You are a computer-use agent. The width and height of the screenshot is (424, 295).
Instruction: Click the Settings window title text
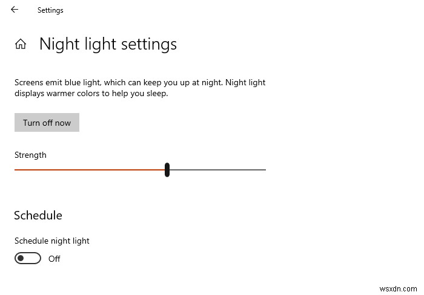[50, 10]
